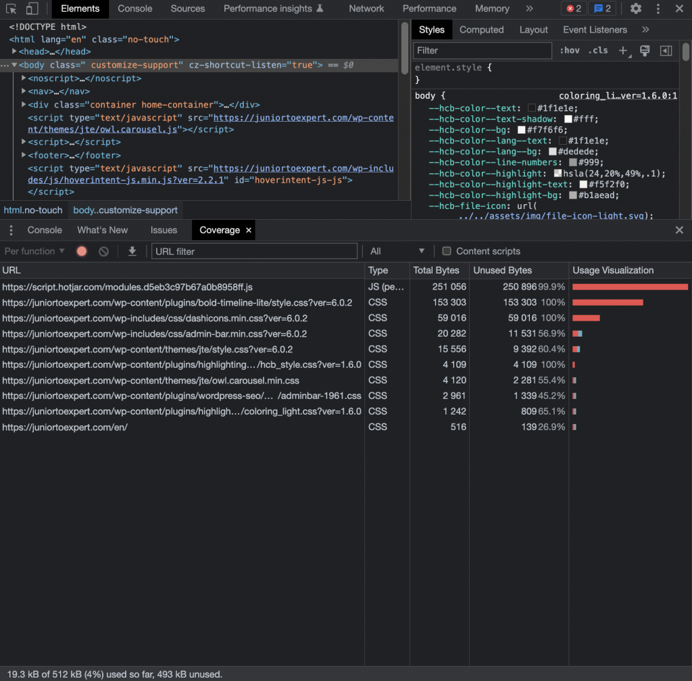692x681 pixels.
Task: Toggle element state with :hov button
Action: coord(570,50)
